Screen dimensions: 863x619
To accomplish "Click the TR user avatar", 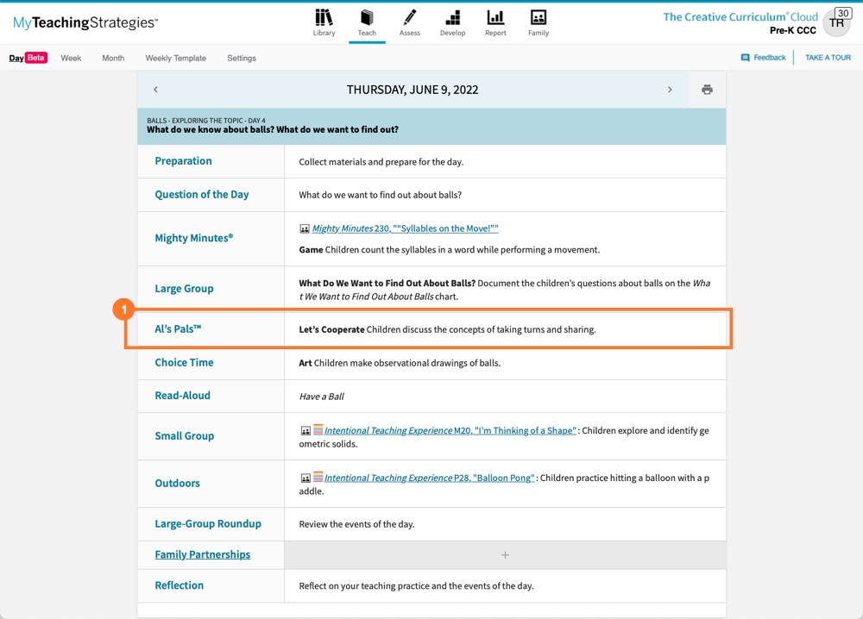I will 836,23.
